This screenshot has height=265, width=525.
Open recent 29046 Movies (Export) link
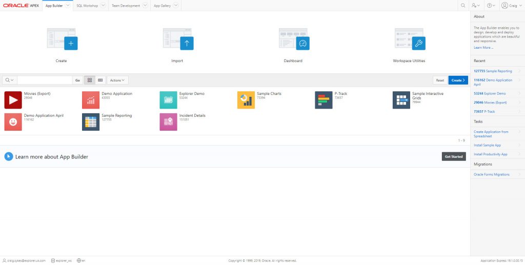click(x=490, y=103)
